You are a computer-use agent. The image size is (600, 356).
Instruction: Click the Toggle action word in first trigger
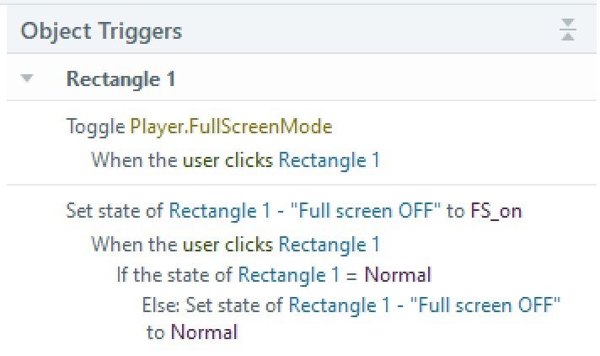tap(95, 127)
